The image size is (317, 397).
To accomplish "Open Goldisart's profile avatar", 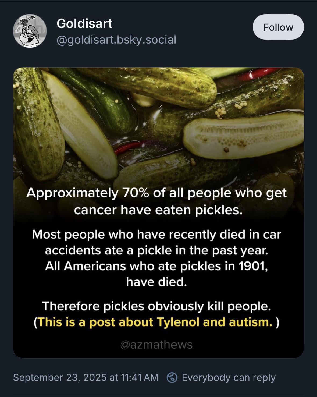I will click(x=30, y=31).
